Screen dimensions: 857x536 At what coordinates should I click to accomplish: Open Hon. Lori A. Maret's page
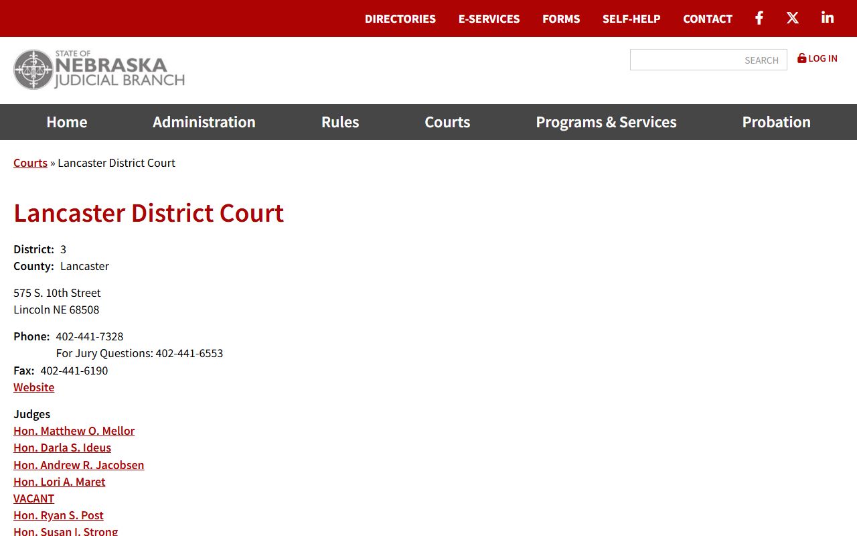pyautogui.click(x=60, y=482)
